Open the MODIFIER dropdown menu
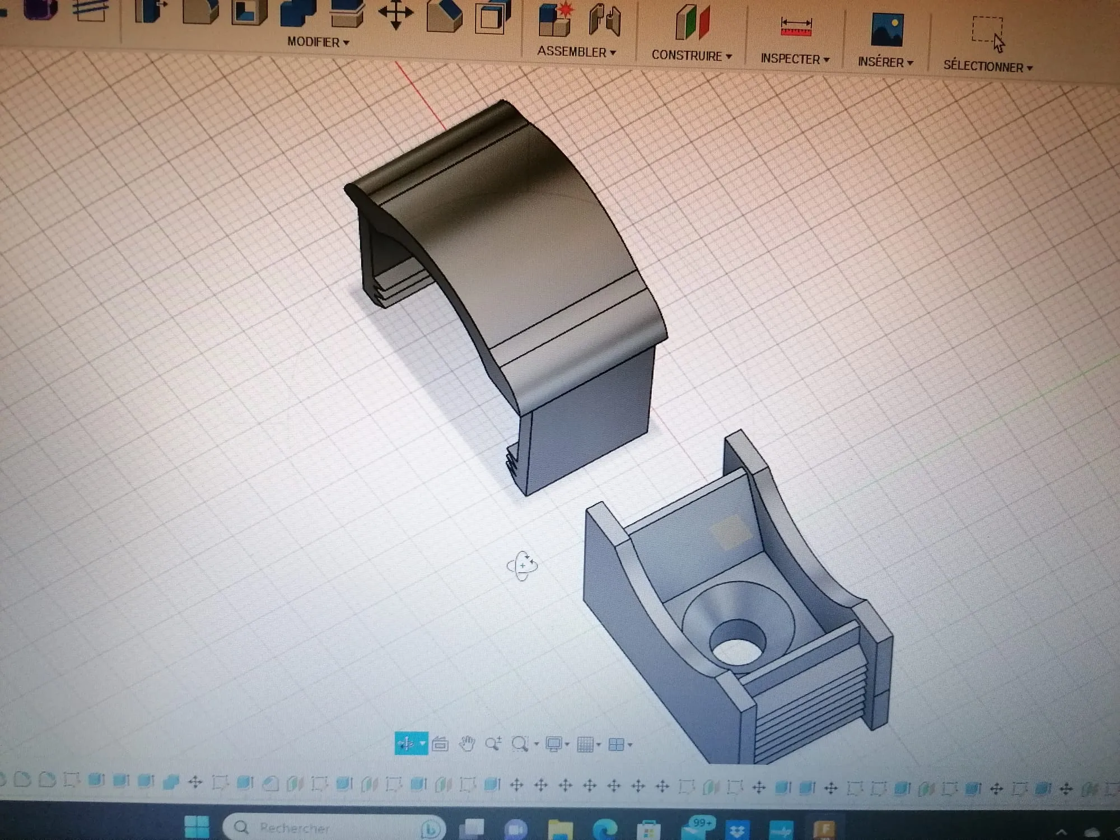Image resolution: width=1120 pixels, height=840 pixels. coord(318,42)
